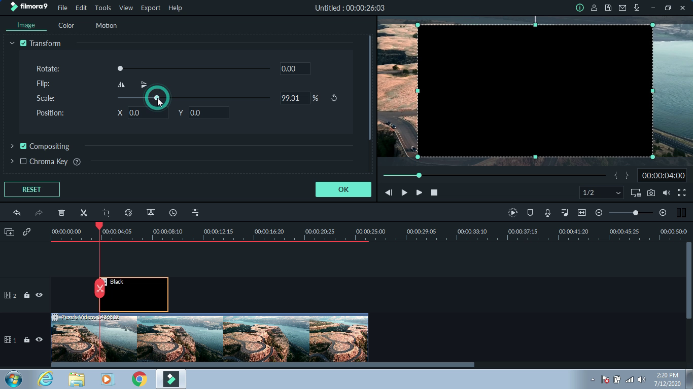693x389 pixels.
Task: Uncheck the Transform checkbox
Action: click(23, 43)
